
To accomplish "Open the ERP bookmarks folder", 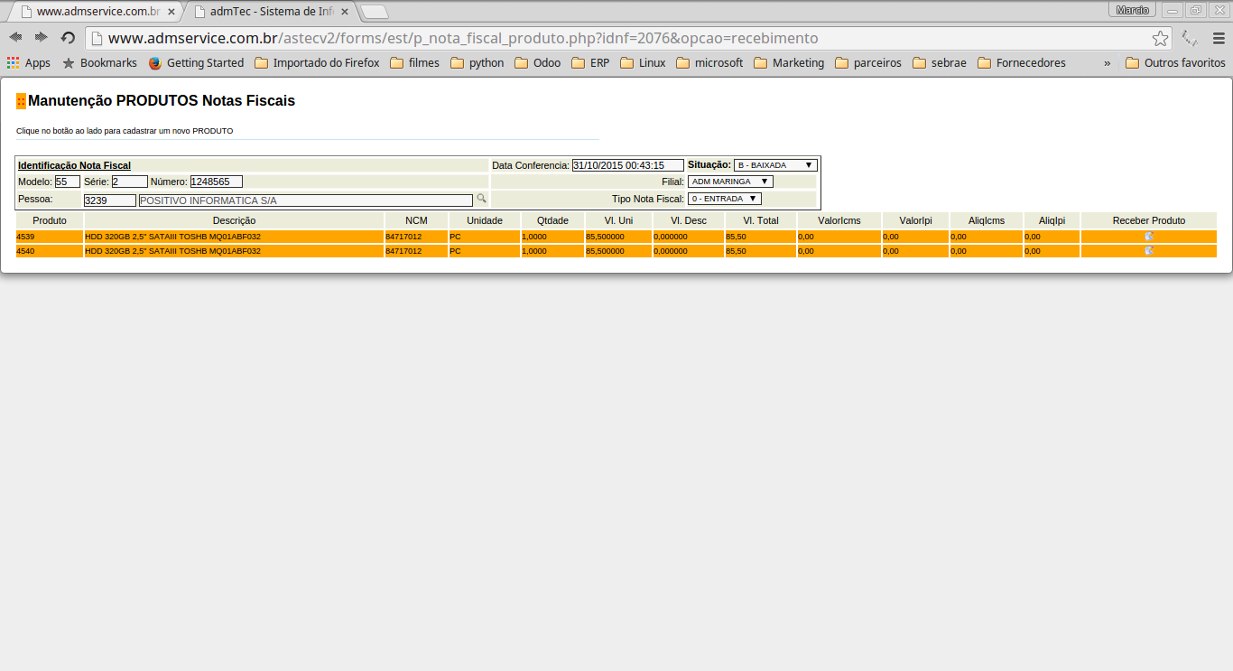I will (590, 63).
